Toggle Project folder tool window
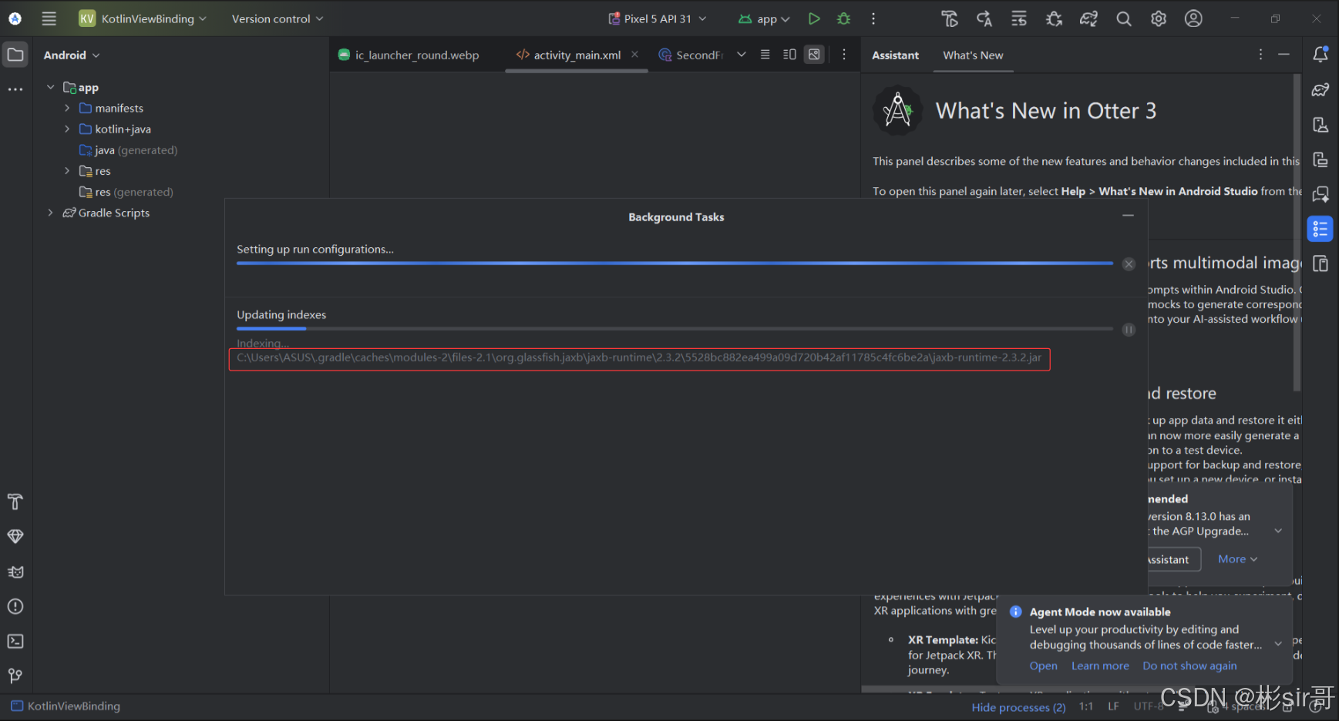The width and height of the screenshot is (1339, 721). pyautogui.click(x=15, y=54)
